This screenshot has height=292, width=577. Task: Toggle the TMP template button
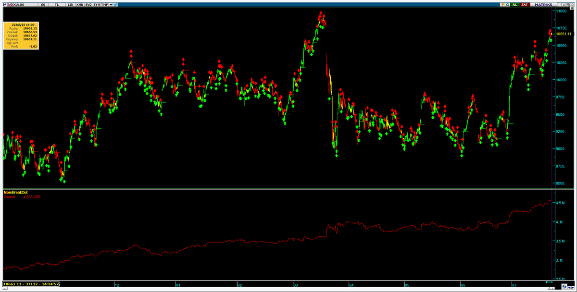pyautogui.click(x=104, y=5)
